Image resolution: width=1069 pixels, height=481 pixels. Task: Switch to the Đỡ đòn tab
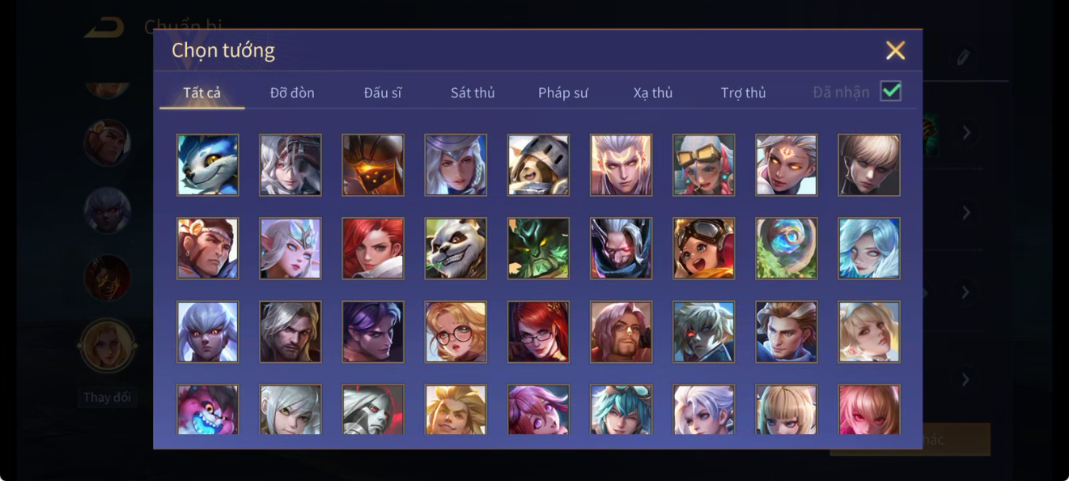(x=292, y=92)
